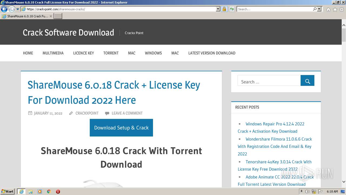This screenshot has height=195, width=346.
Task: Open the TORRENT menu item
Action: pos(111,53)
